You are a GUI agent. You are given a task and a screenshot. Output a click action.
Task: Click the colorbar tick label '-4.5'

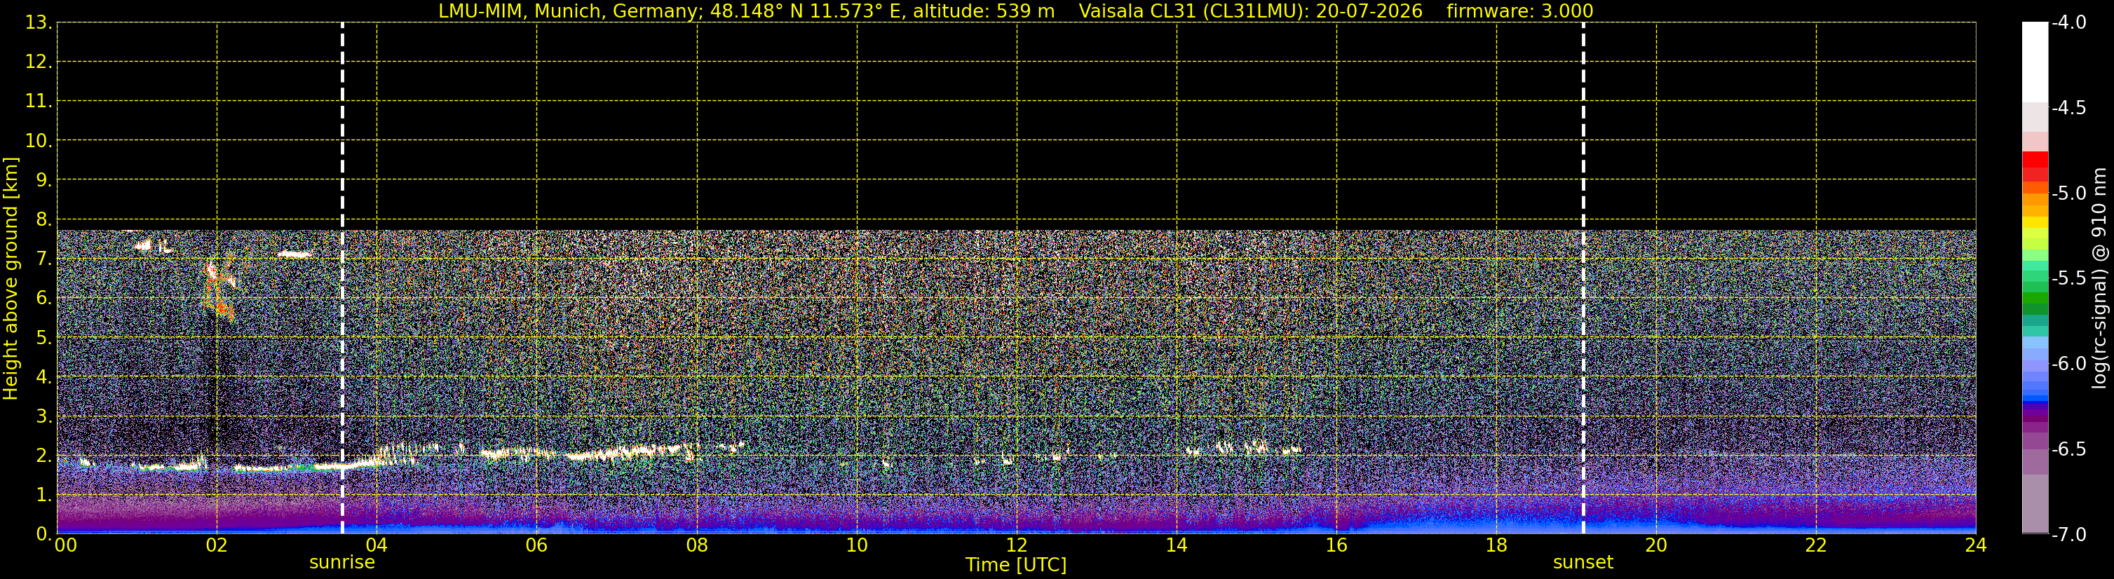(x=2068, y=108)
